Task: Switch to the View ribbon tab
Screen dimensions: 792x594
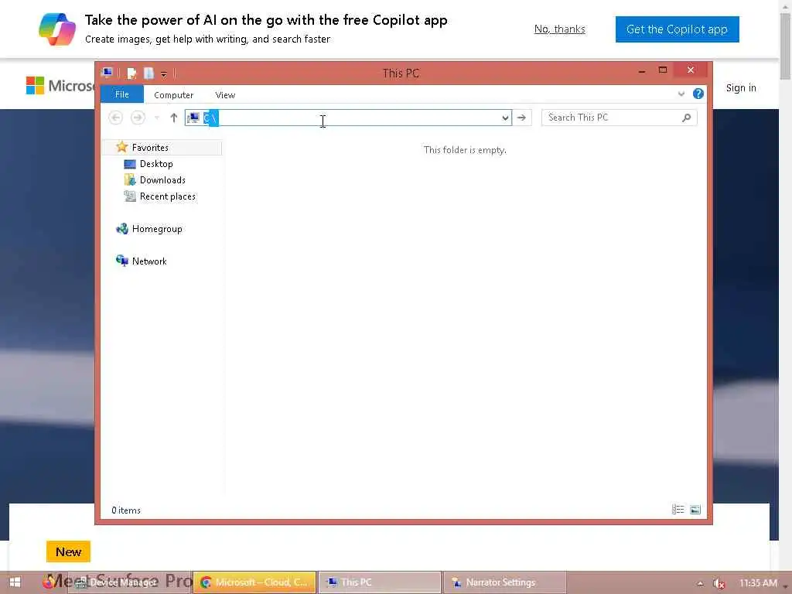Action: click(225, 95)
